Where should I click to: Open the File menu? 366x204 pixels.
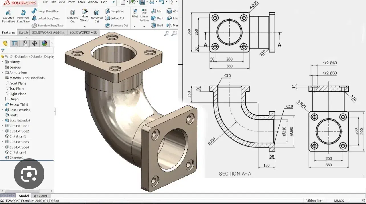pos(45,2)
